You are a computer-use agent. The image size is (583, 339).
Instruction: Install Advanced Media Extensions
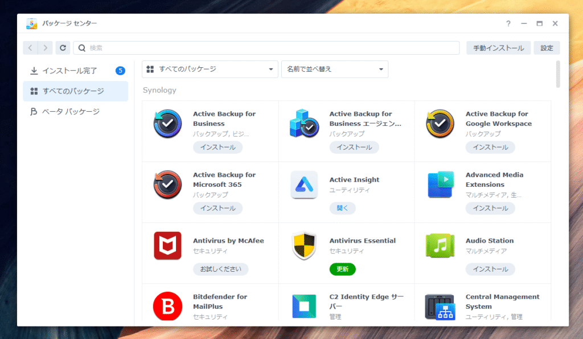tap(490, 209)
